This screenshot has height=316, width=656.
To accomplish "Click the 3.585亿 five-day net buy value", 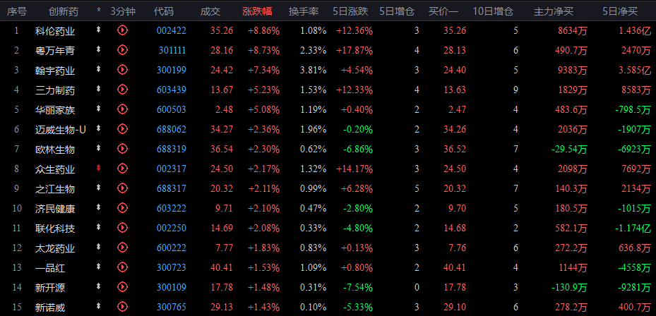I will (634, 70).
